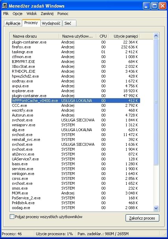Click the Procesy: 46 status entry
Image resolution: width=168 pixels, height=239 pixels.
pyautogui.click(x=12, y=234)
